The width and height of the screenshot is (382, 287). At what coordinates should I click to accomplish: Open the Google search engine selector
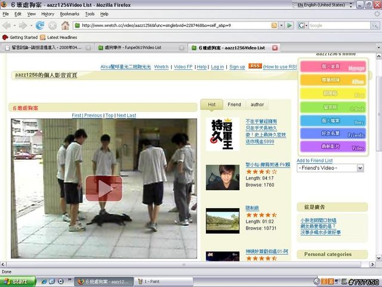pyautogui.click(x=303, y=25)
